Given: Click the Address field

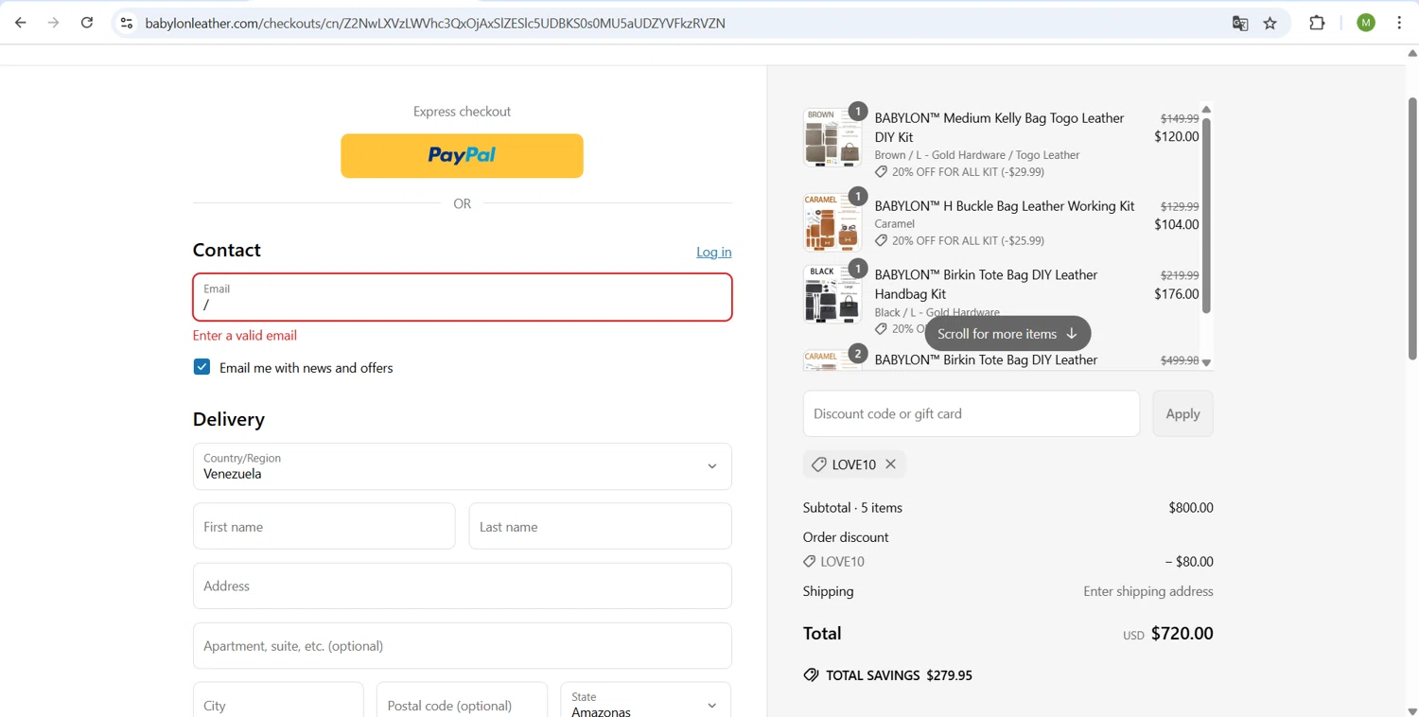Looking at the screenshot, I should click(462, 586).
